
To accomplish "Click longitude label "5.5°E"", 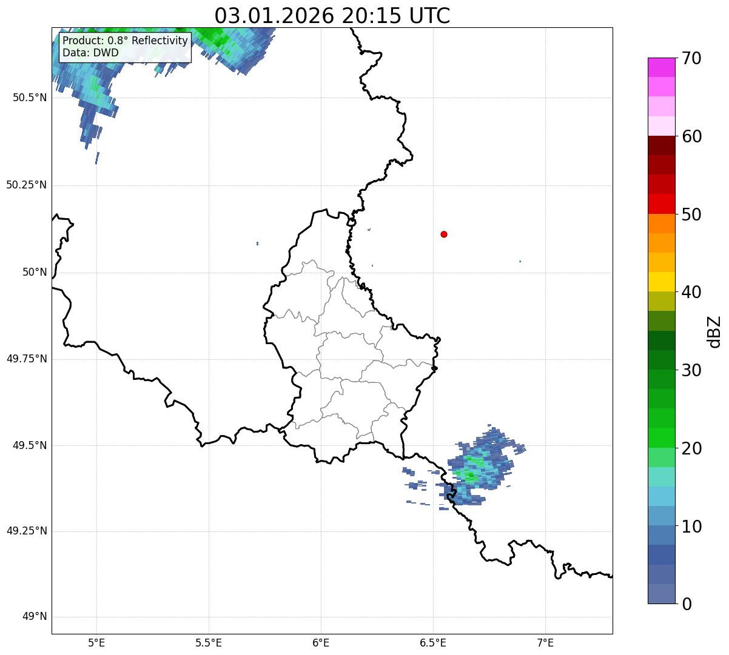I will tap(209, 642).
